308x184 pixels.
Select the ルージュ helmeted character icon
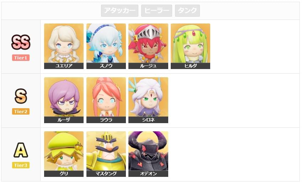(148, 46)
